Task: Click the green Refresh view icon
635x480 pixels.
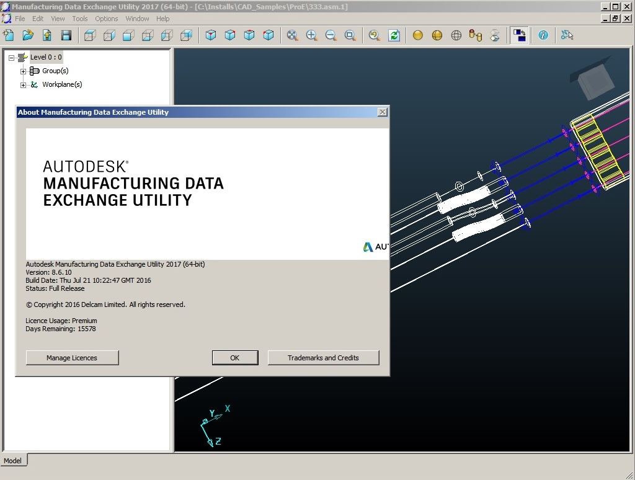Action: 394,35
